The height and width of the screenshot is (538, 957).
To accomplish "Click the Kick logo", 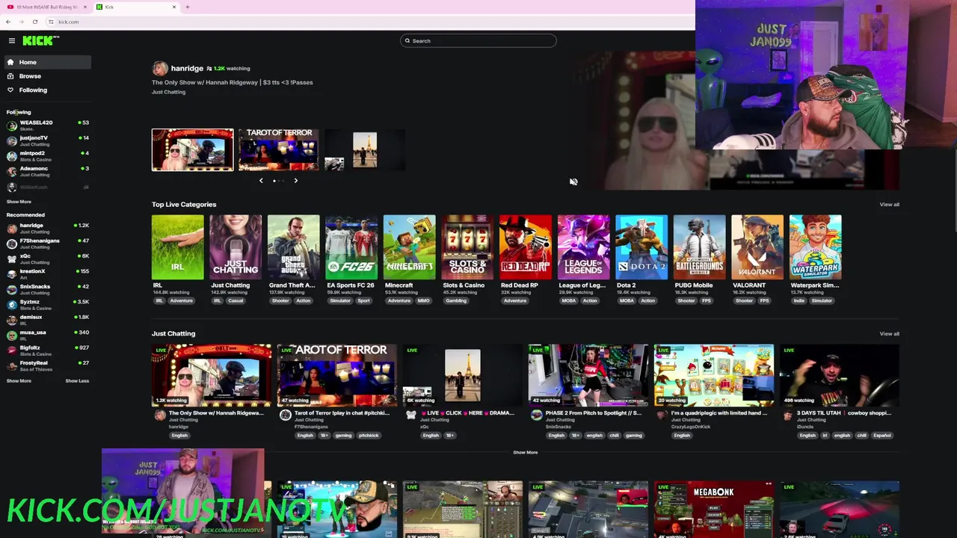I will pos(40,40).
